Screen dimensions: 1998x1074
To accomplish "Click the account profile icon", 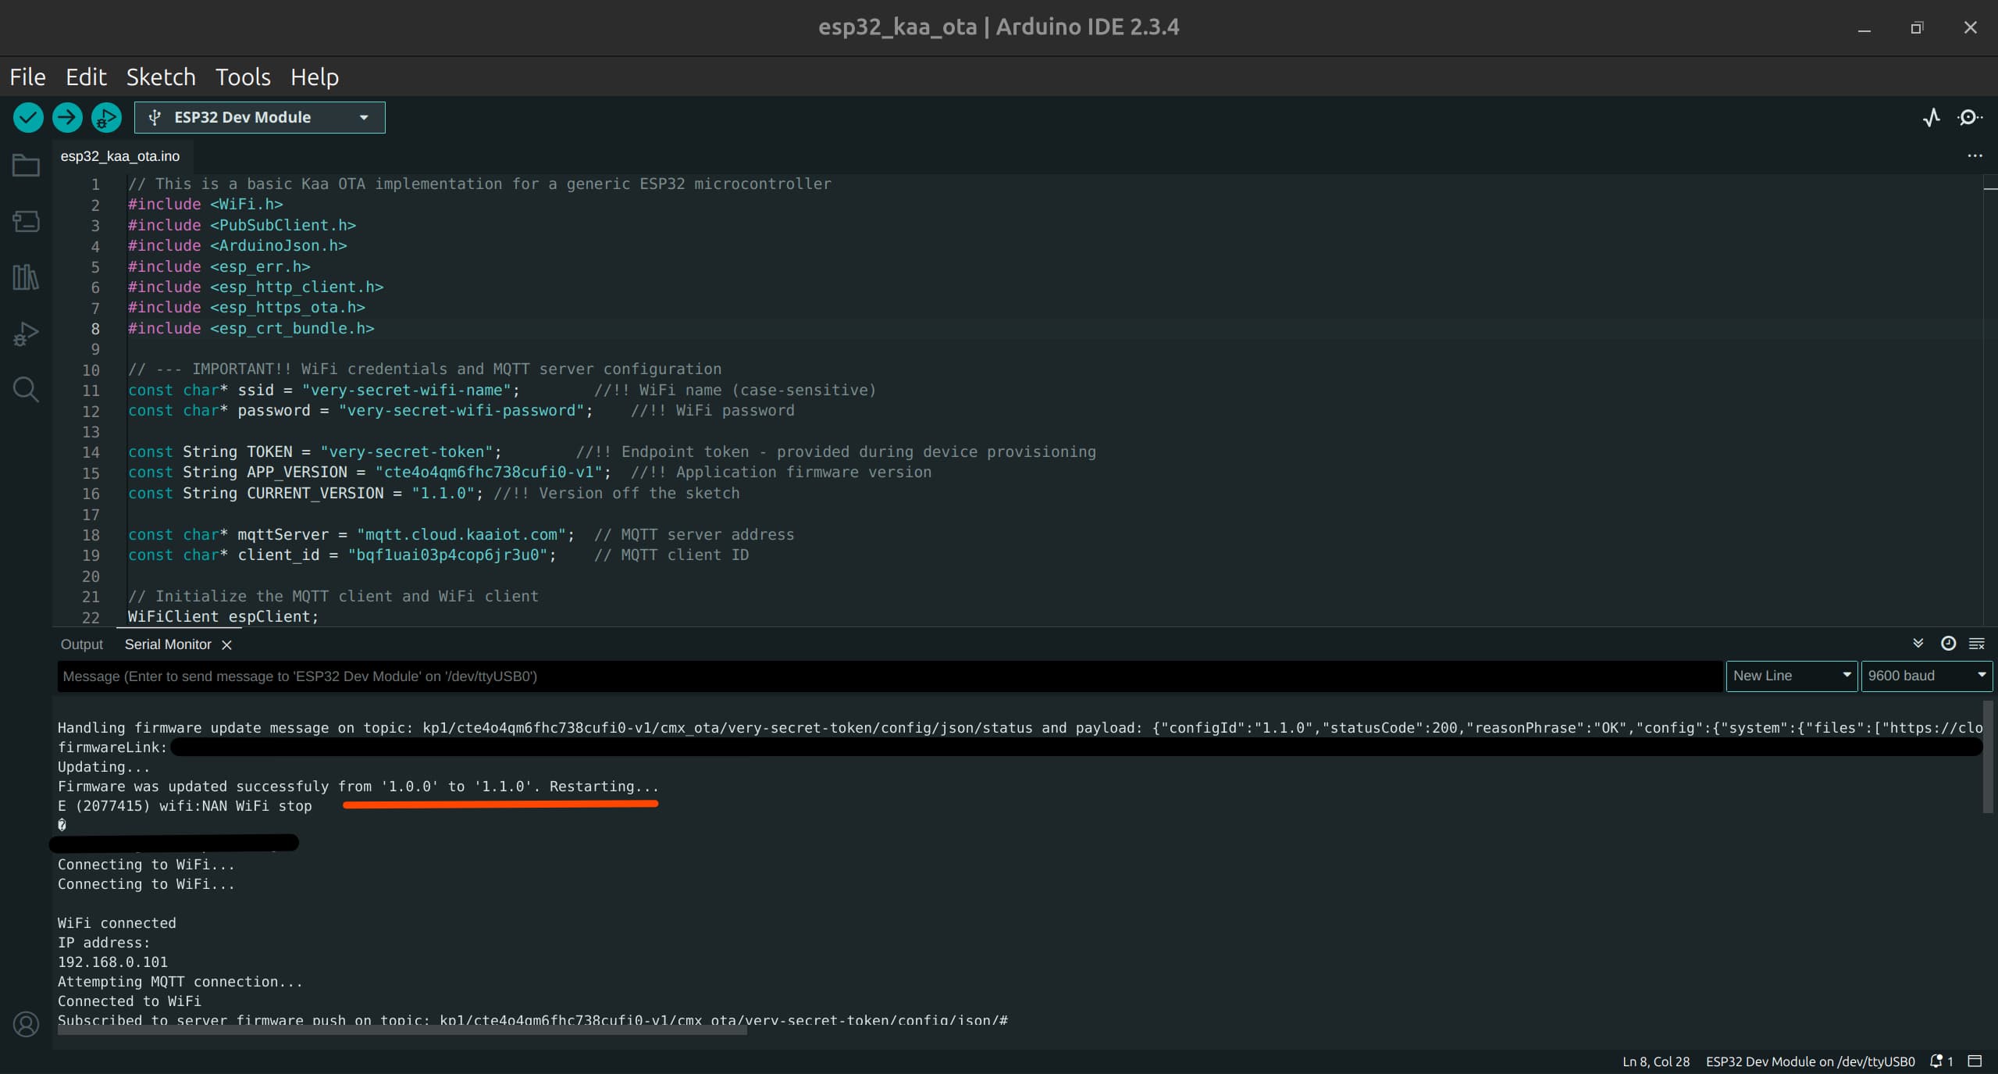I will [26, 1023].
